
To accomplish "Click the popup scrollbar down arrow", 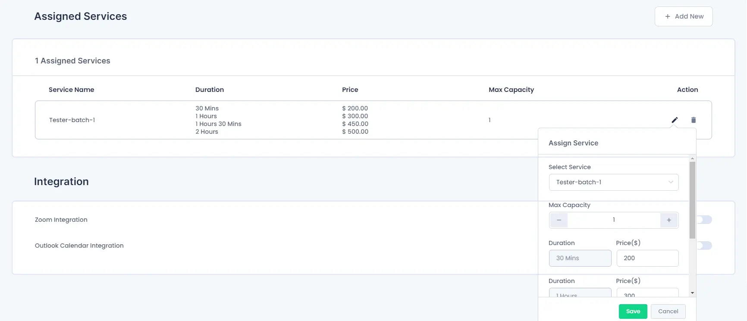I will coord(693,293).
